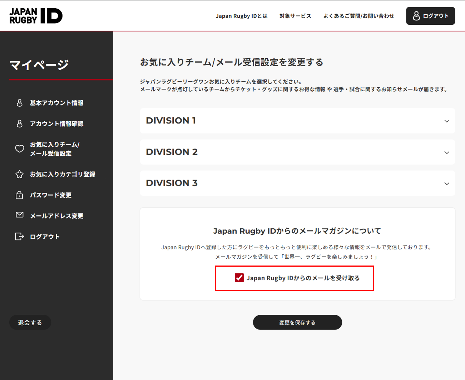Click the star icon for お気に入りカテゴリ登録
465x380 pixels.
pyautogui.click(x=20, y=174)
